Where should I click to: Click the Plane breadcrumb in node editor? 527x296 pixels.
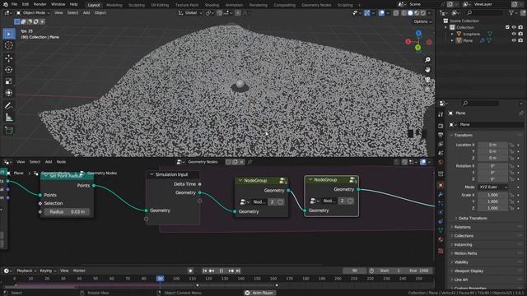19,173
